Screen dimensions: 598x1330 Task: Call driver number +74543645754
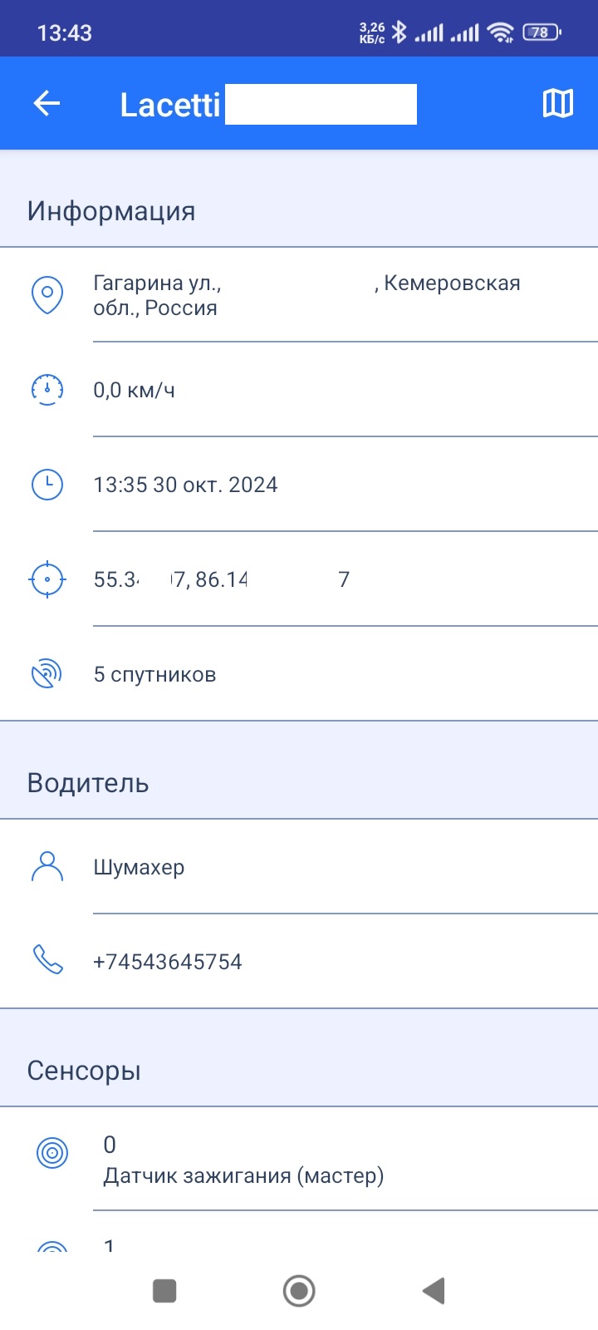click(168, 962)
